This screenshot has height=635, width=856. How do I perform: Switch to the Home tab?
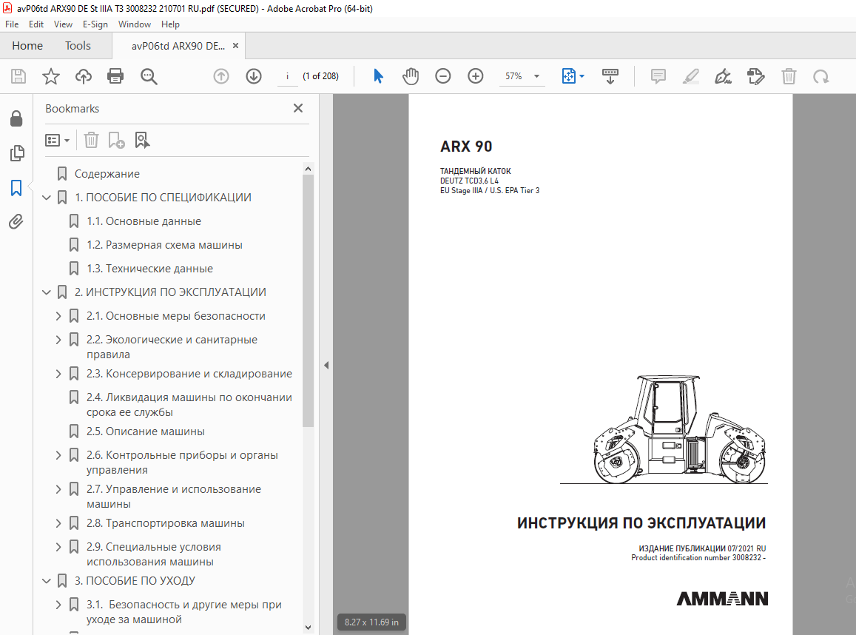pyautogui.click(x=27, y=46)
